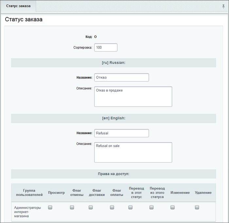Viewport: 229px width, 223px height.
Task: Click the Флаг отмены column header
Action: 77,193
